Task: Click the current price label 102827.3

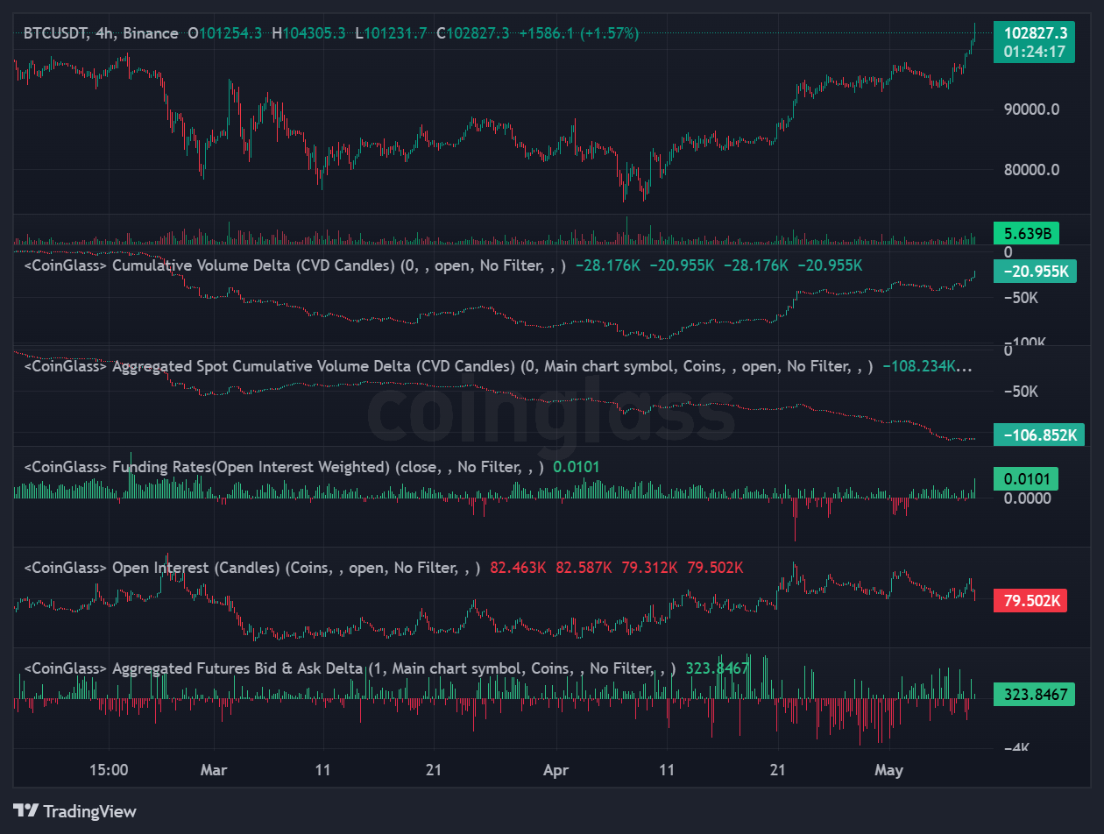Action: (x=1035, y=31)
